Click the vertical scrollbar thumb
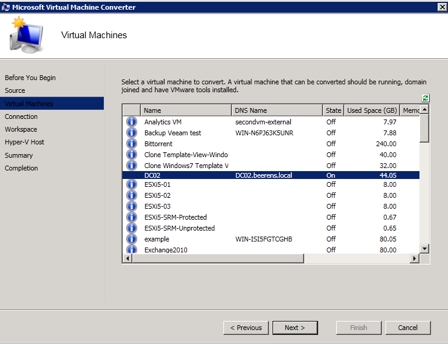448x344 pixels. [424, 128]
